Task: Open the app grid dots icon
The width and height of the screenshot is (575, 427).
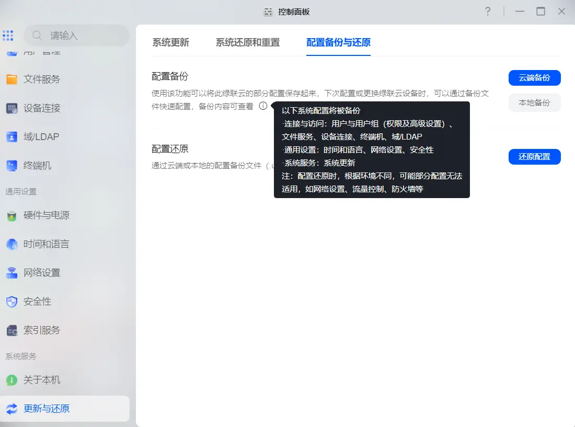Action: [x=8, y=36]
